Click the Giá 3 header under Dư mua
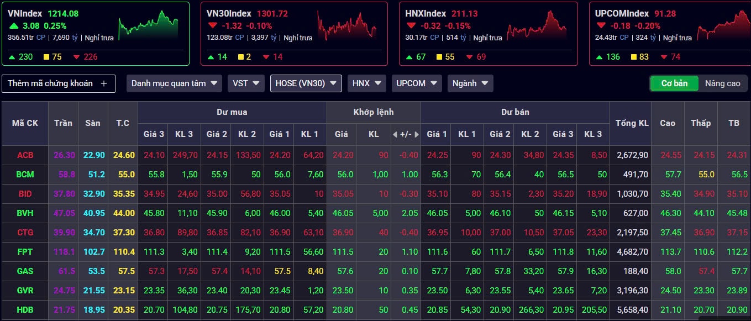The height and width of the screenshot is (321, 751). tap(154, 134)
